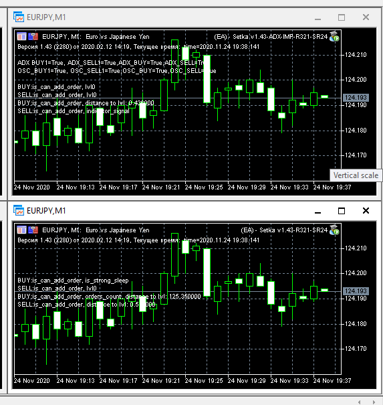Close the top EURJPY,M1 chart window
Screen dimensions: 383x405
pos(366,17)
